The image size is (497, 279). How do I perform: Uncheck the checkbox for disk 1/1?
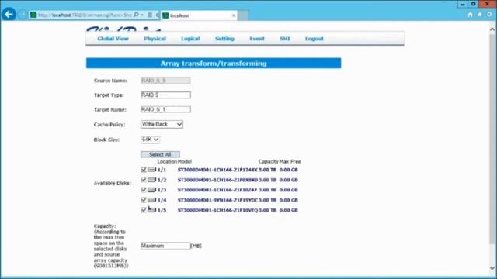tap(144, 170)
